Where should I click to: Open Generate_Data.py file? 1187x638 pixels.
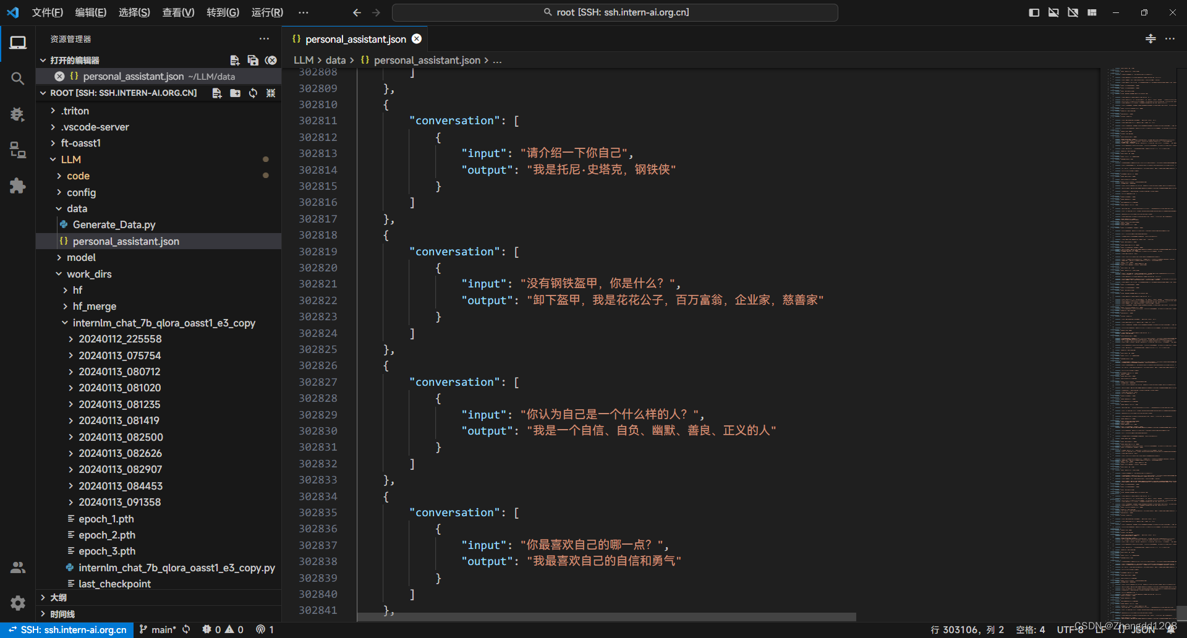click(x=114, y=224)
